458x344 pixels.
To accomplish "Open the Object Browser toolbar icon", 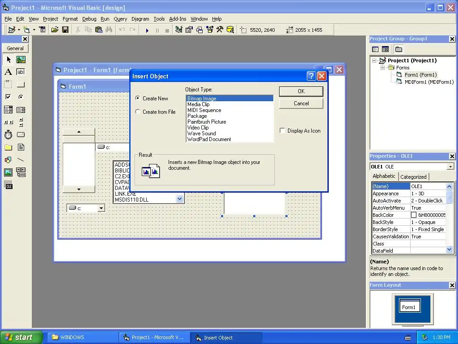I will pos(210,30).
